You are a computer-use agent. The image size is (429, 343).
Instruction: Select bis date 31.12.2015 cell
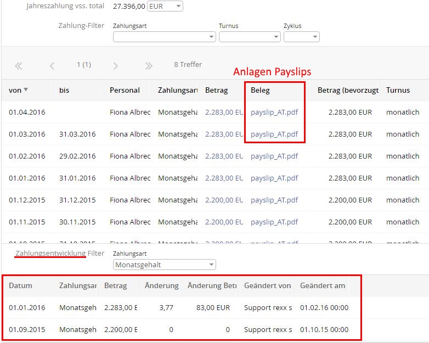click(x=77, y=200)
